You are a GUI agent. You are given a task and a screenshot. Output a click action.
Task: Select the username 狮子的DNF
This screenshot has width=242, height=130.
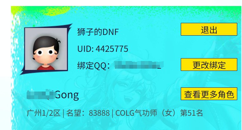(98, 32)
